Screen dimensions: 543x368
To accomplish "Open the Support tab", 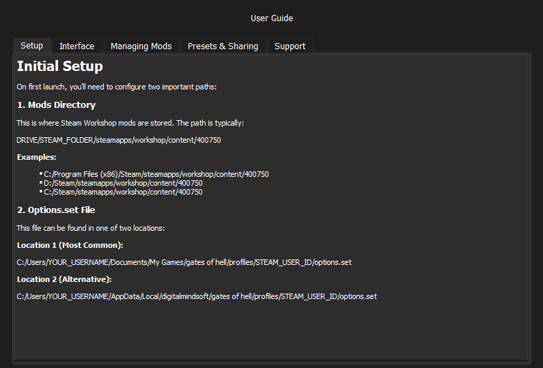I will (x=290, y=46).
